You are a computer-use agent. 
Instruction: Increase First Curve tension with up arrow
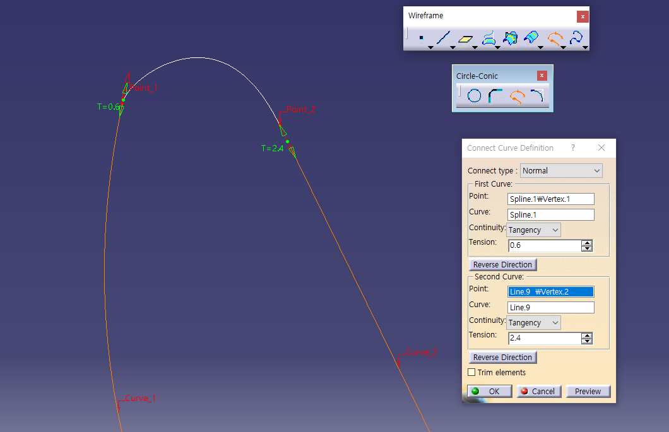point(587,243)
